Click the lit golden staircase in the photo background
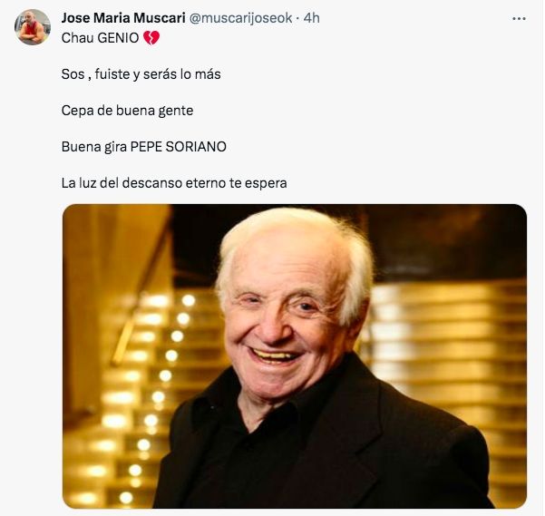 click(139, 400)
